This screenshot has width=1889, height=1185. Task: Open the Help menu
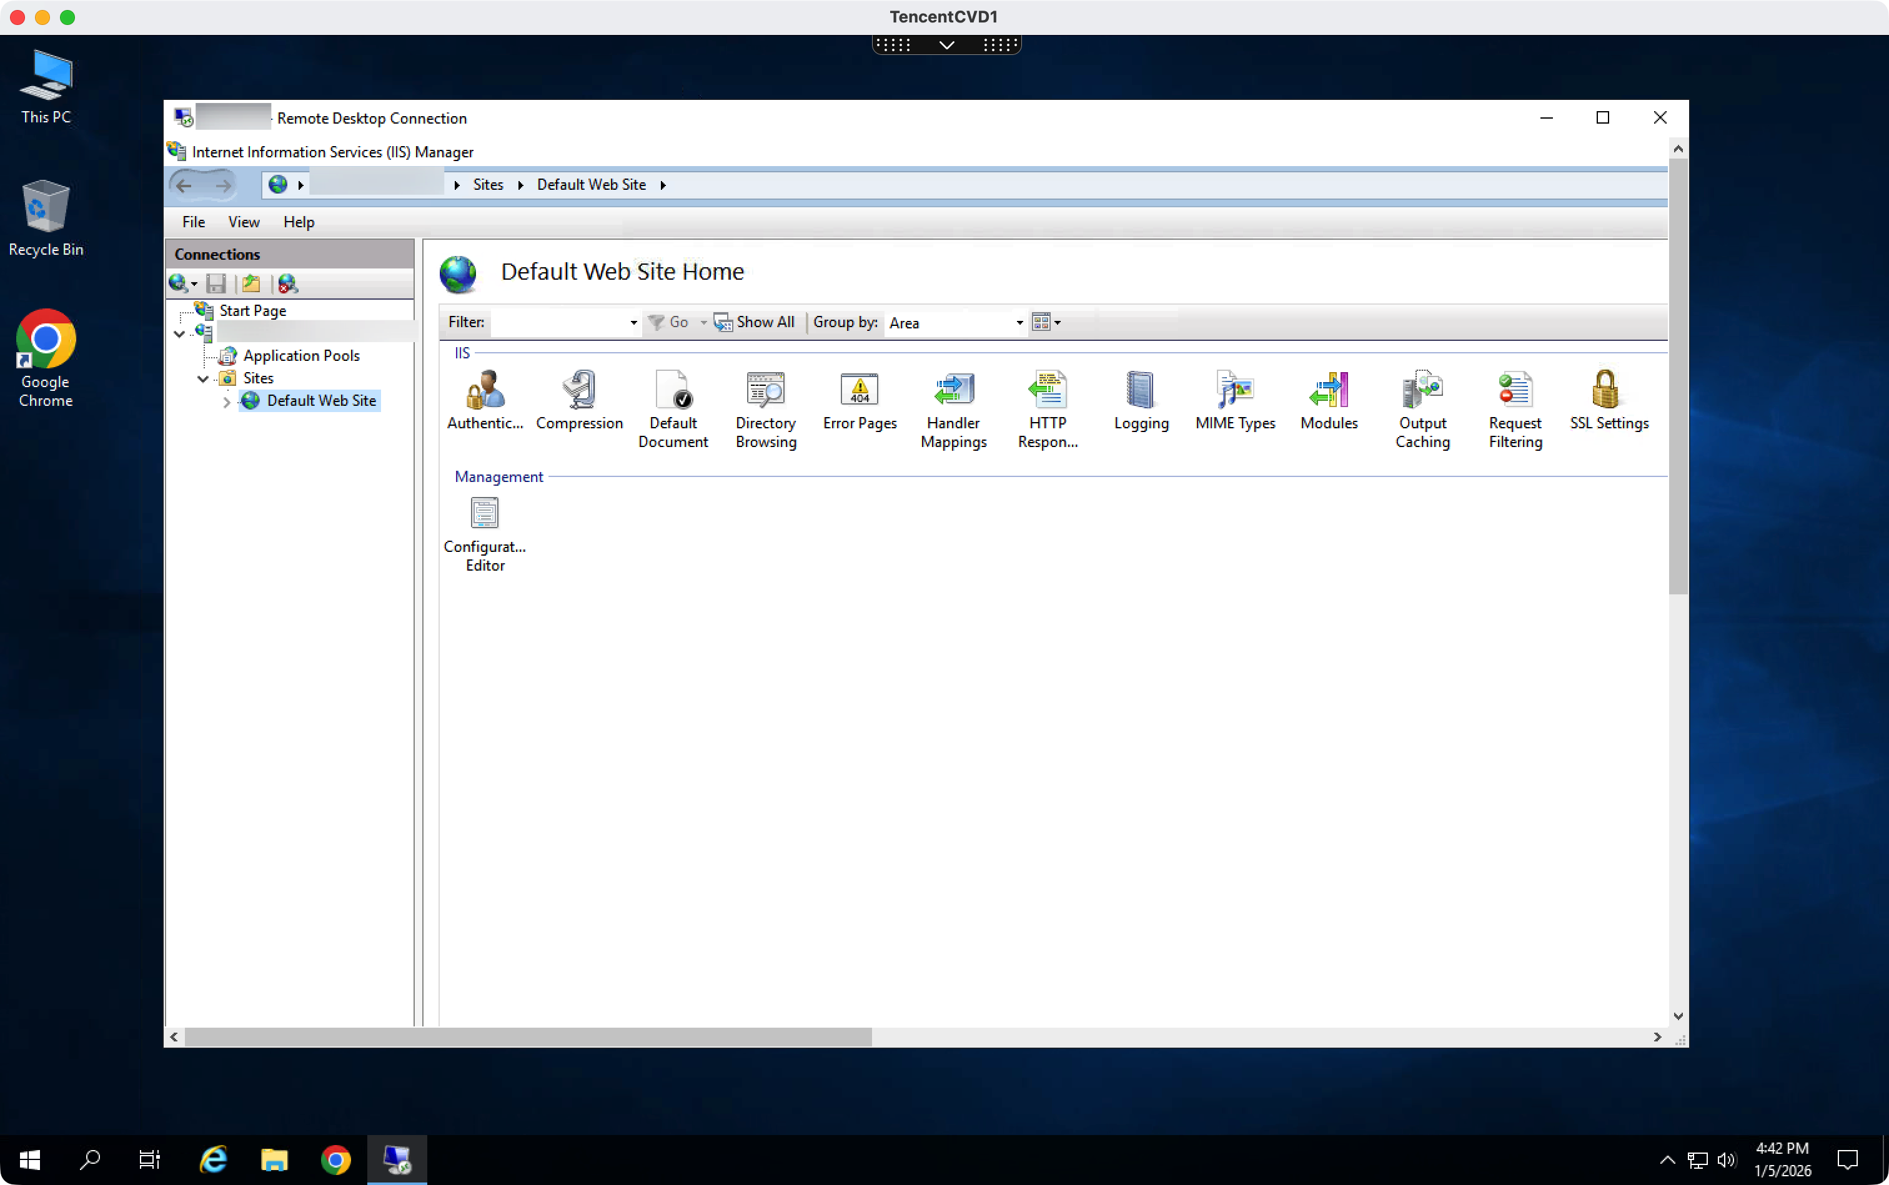click(298, 222)
